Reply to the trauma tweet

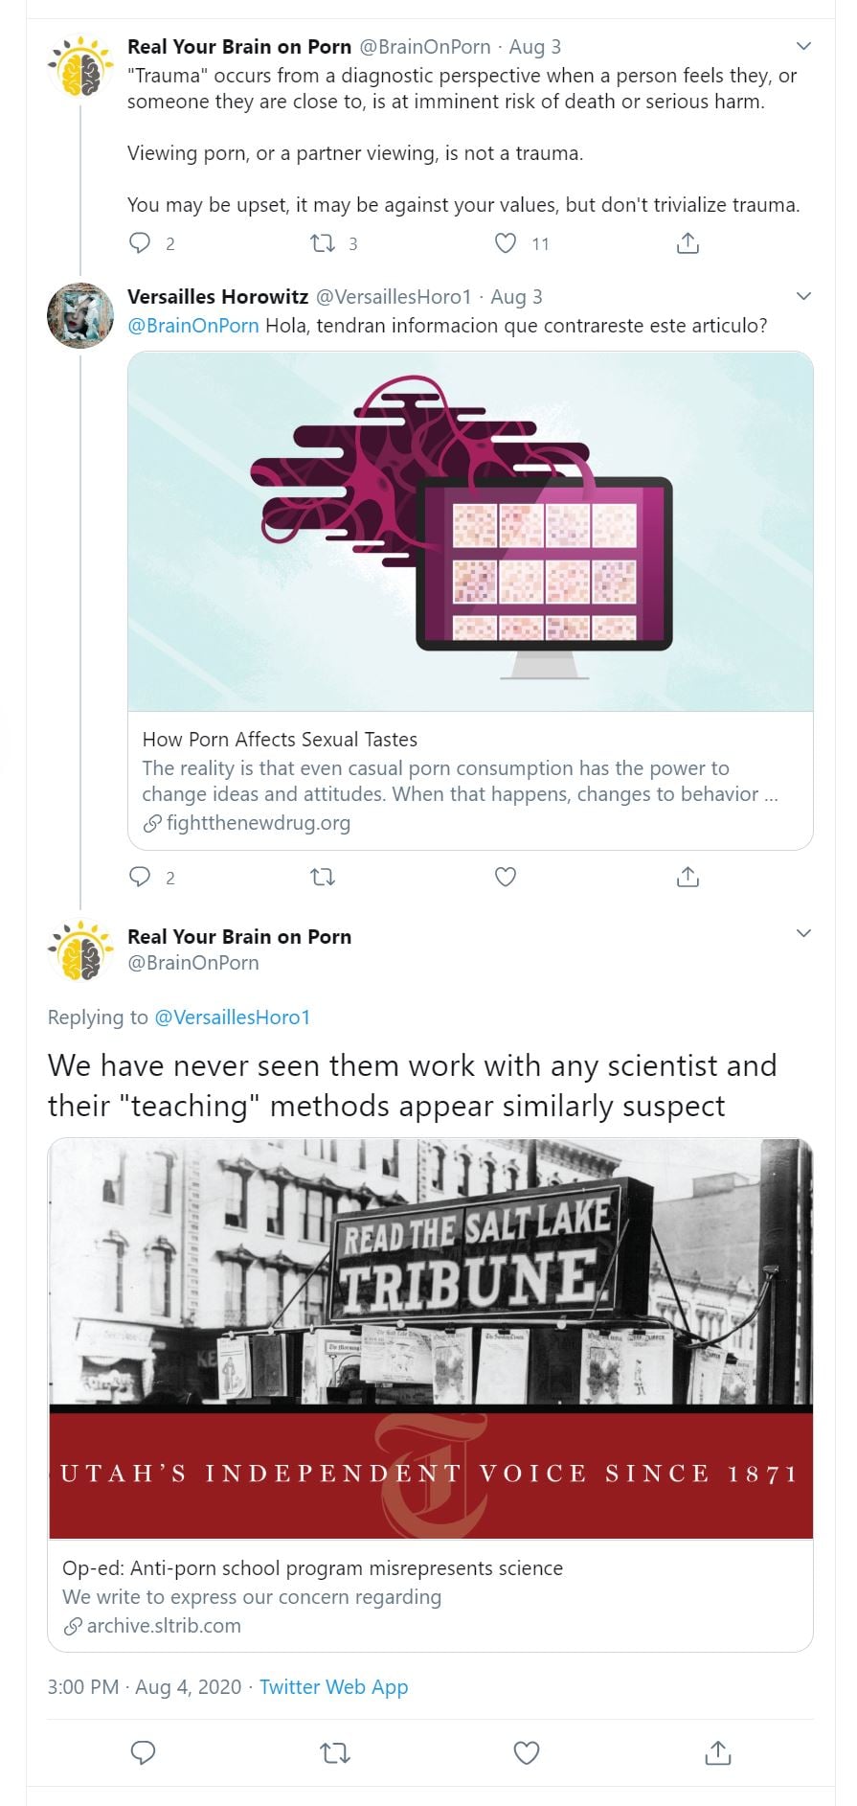(140, 243)
